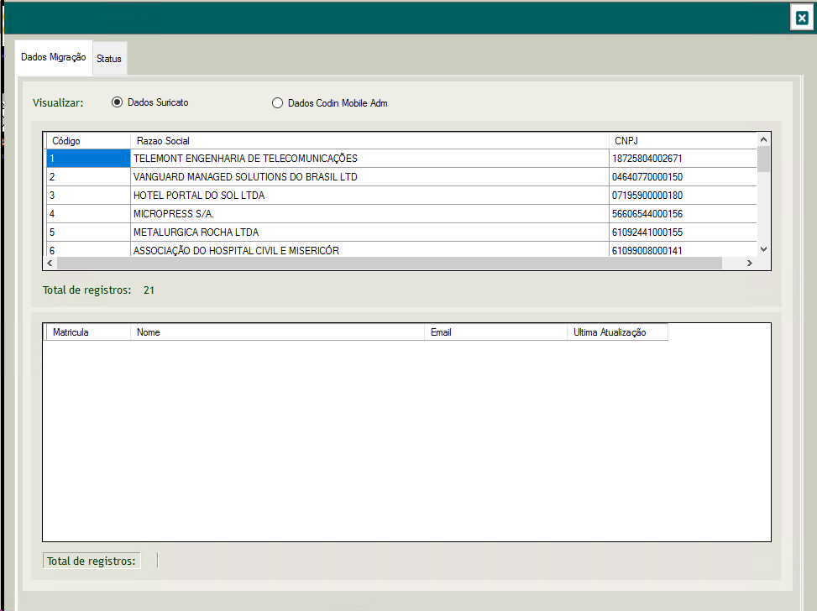Viewport: 817px width, 611px height.
Task: Click CNPJ cell 61092441000155
Action: coord(683,232)
